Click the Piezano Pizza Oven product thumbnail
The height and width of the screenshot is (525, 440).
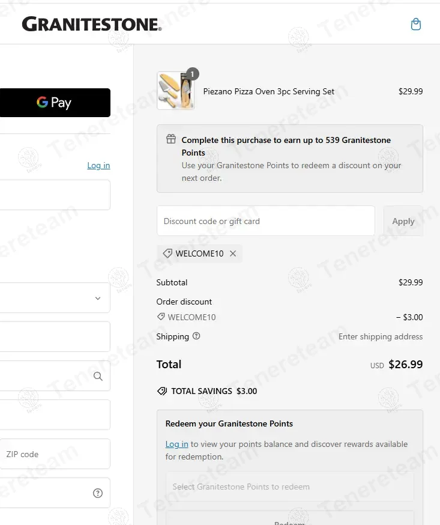176,91
